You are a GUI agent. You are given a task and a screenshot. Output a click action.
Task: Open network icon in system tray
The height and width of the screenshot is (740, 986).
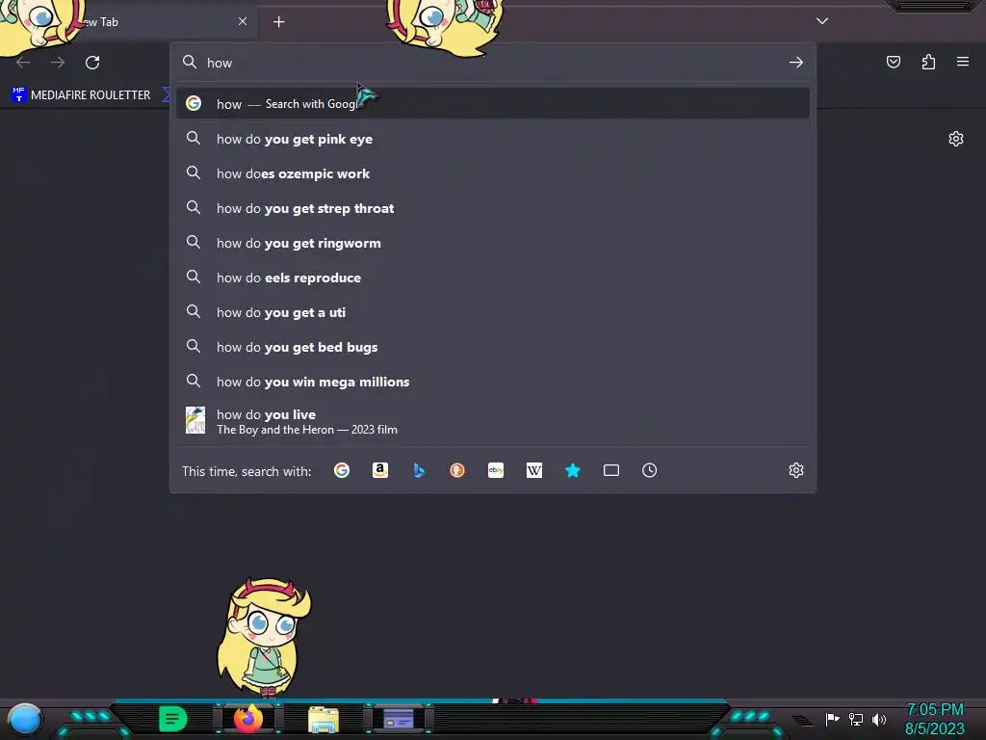tap(856, 719)
